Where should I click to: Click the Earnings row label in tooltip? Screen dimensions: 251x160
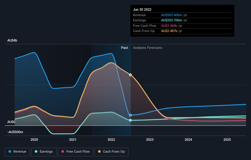coord(139,20)
